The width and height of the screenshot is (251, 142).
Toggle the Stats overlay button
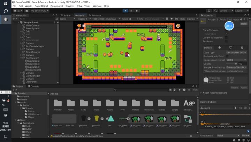pyautogui.click(x=182, y=19)
